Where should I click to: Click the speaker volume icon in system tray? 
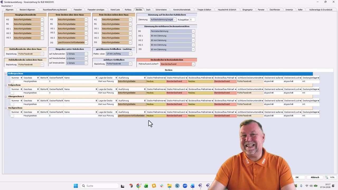311,186
